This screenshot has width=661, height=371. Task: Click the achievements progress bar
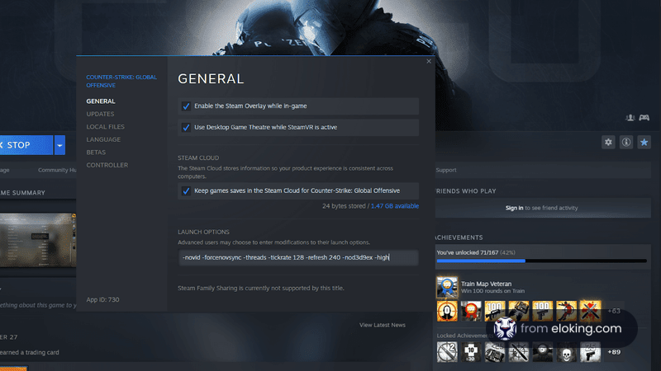tap(542, 261)
